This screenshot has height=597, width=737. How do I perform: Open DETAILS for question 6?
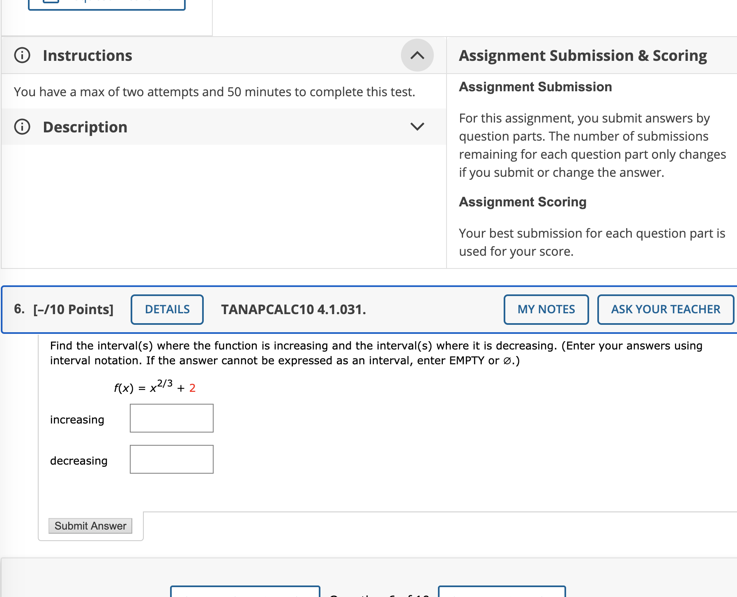[x=166, y=309]
